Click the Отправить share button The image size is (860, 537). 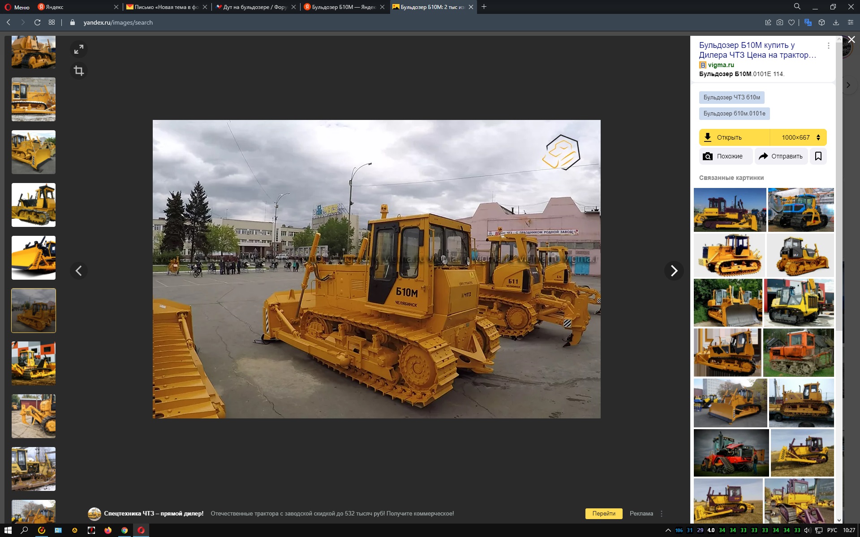coord(781,156)
